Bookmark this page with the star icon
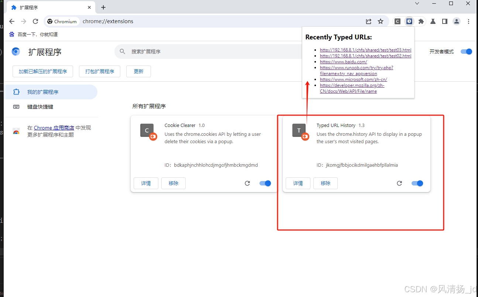Screen dimensions: 478x297 (x=381, y=21)
